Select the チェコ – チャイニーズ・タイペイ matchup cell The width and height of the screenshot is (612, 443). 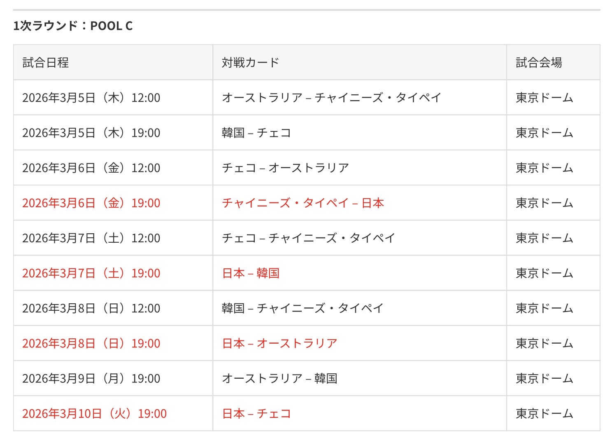(309, 238)
